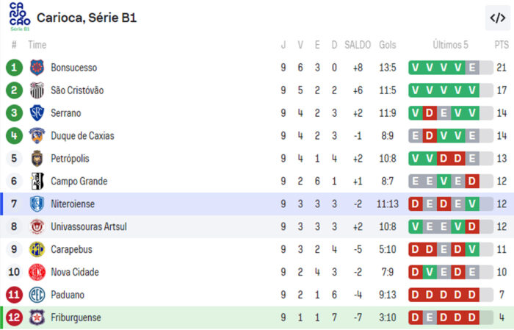The width and height of the screenshot is (514, 330).
Task: Click the Duque de Caxias crest
Action: (x=37, y=136)
